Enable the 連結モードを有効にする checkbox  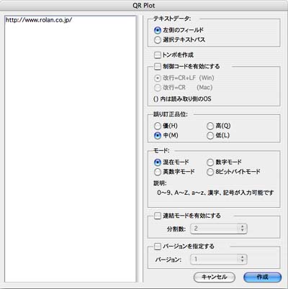tap(158, 216)
